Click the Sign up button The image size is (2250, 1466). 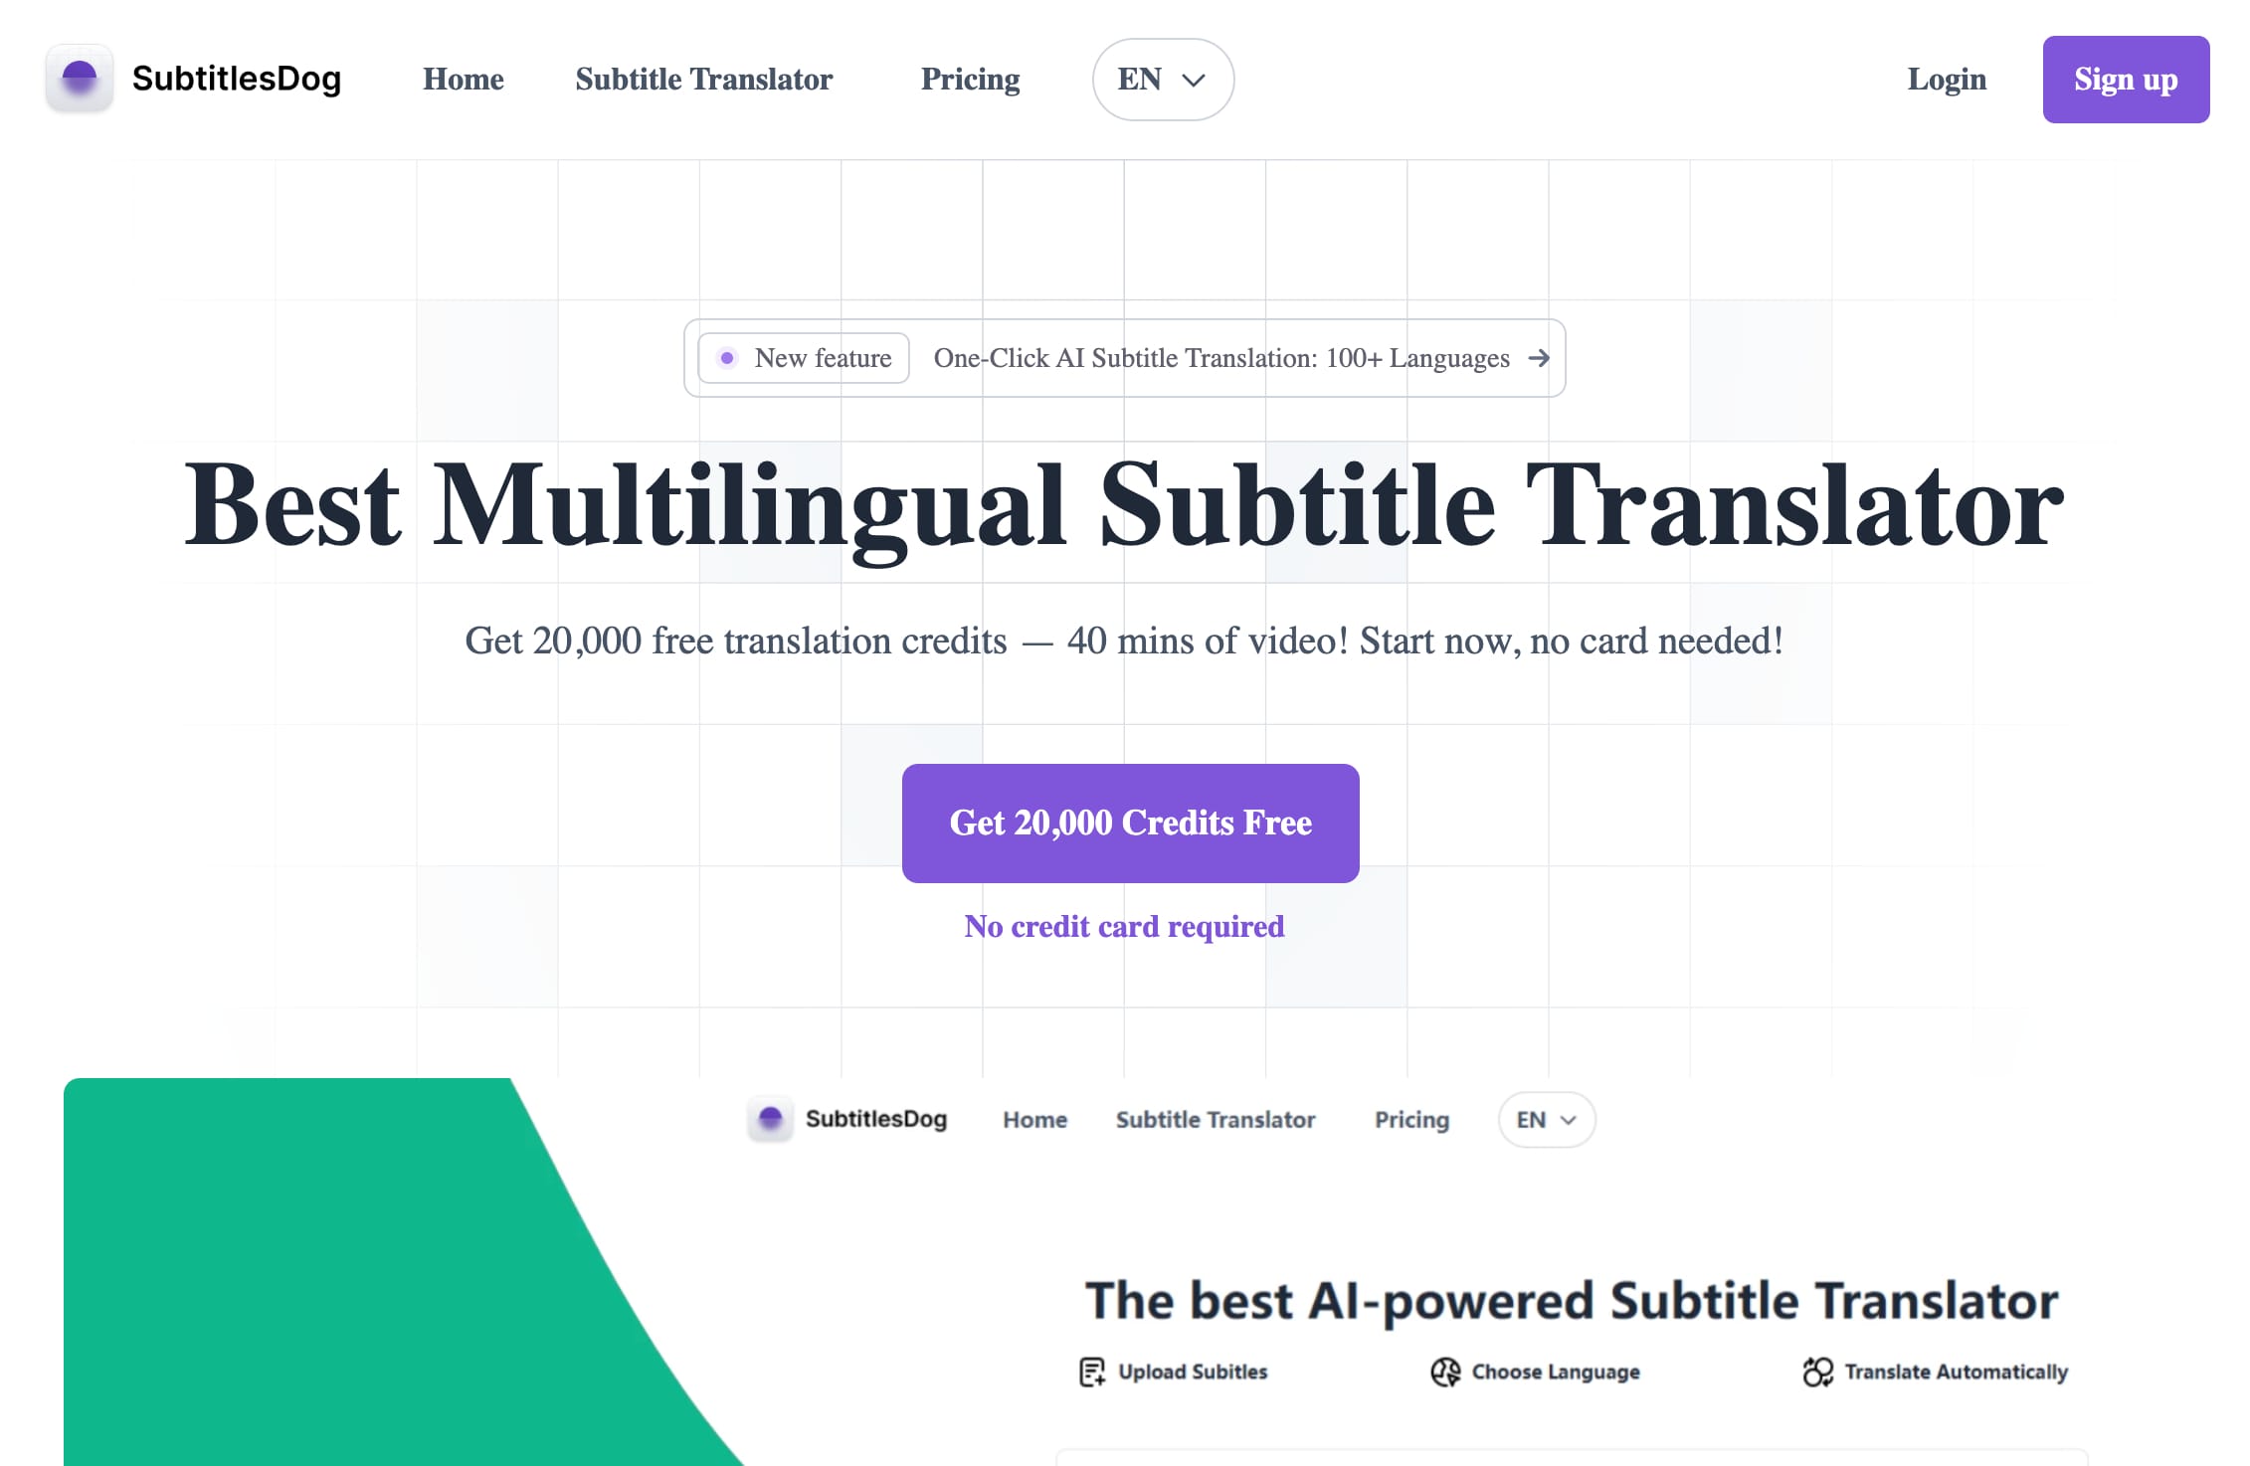point(2126,79)
